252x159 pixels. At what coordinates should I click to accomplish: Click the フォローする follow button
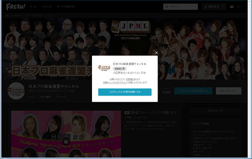pyautogui.click(x=228, y=91)
